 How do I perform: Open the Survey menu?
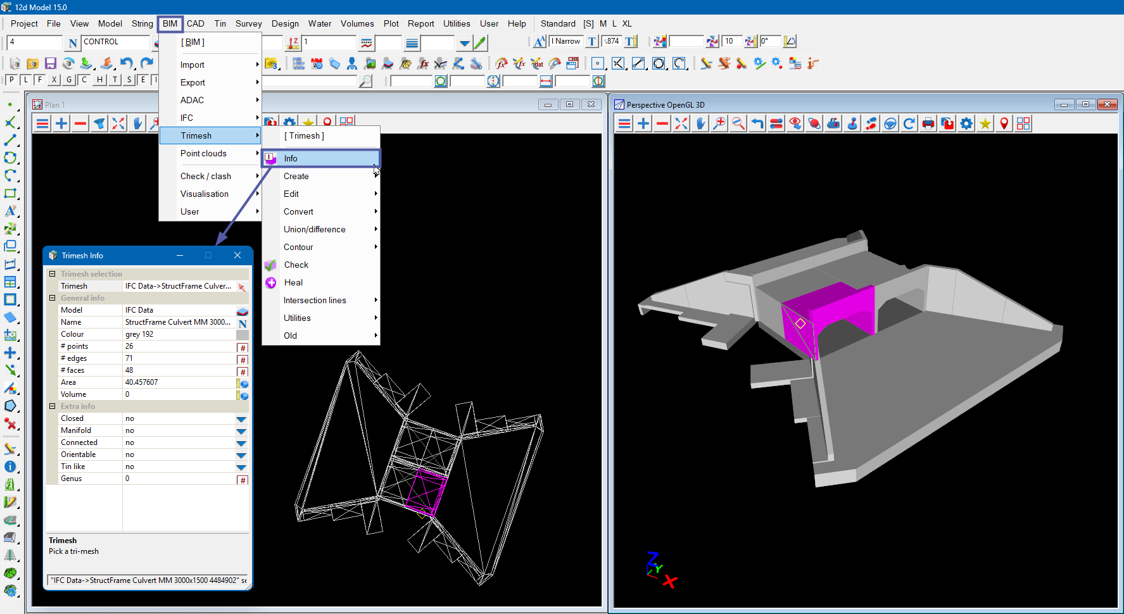(x=248, y=23)
